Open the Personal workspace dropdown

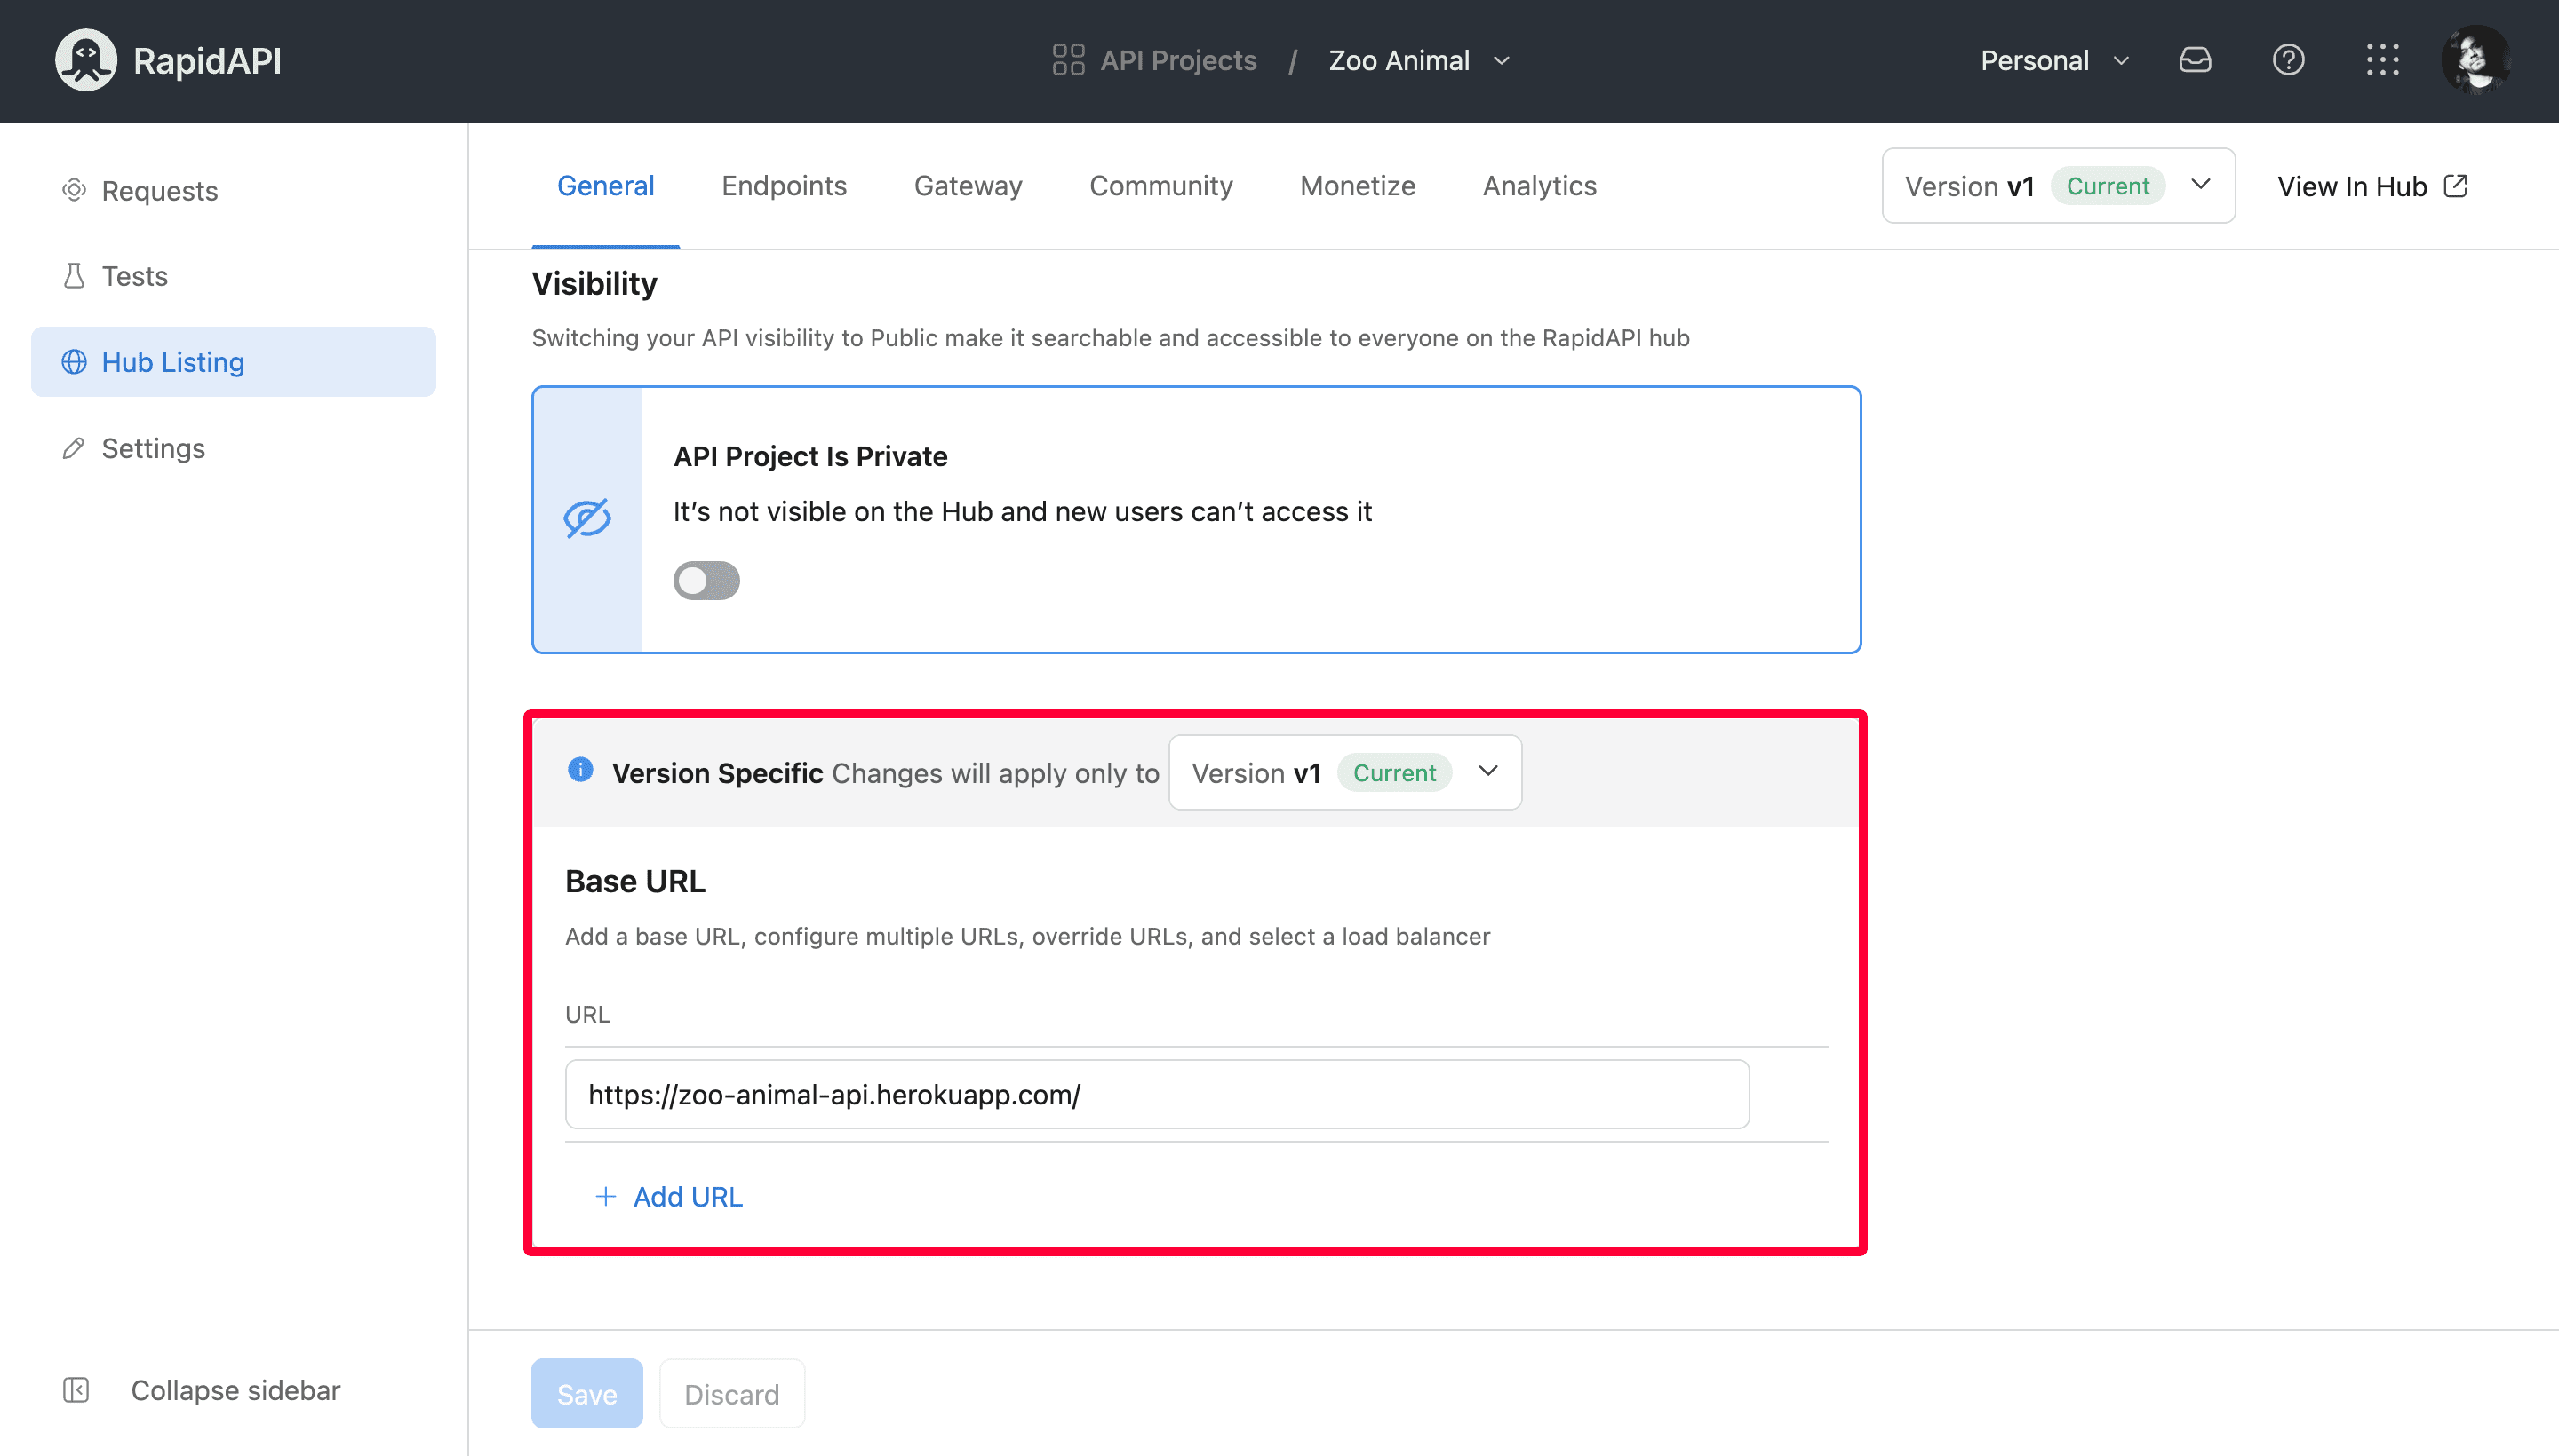coord(2054,60)
